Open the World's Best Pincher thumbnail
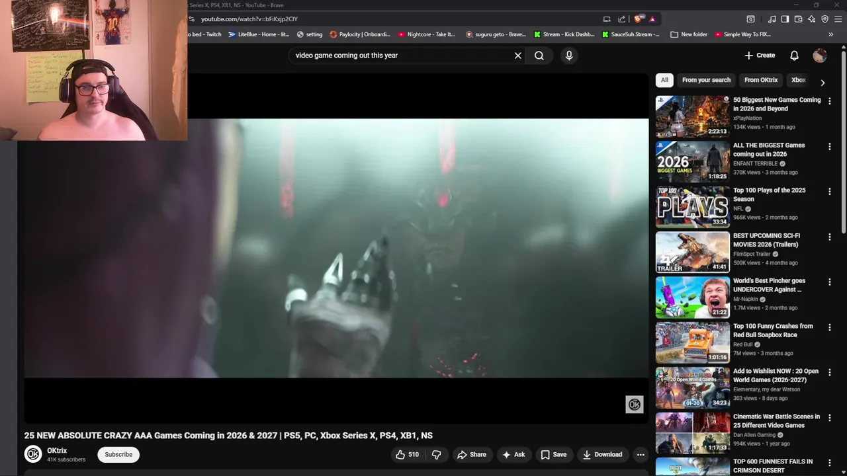Screen dimensions: 847x476 coord(692,297)
